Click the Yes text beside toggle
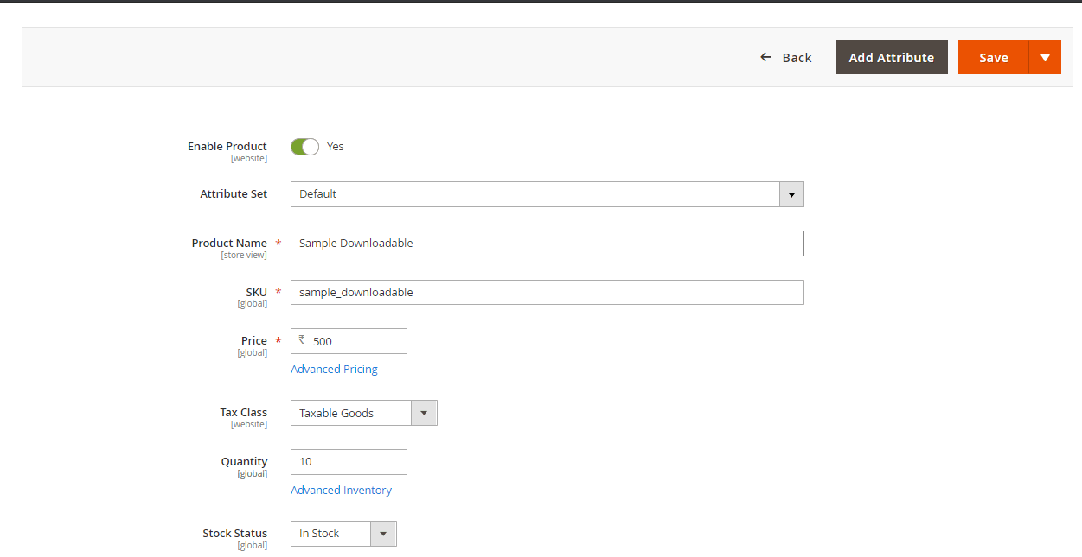The image size is (1082, 557). pyautogui.click(x=335, y=146)
